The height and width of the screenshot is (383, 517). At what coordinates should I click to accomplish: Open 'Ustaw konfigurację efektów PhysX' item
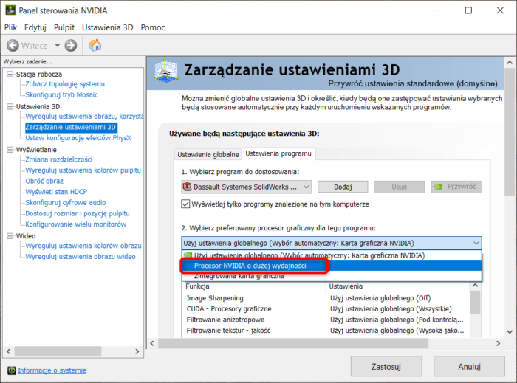coord(78,138)
